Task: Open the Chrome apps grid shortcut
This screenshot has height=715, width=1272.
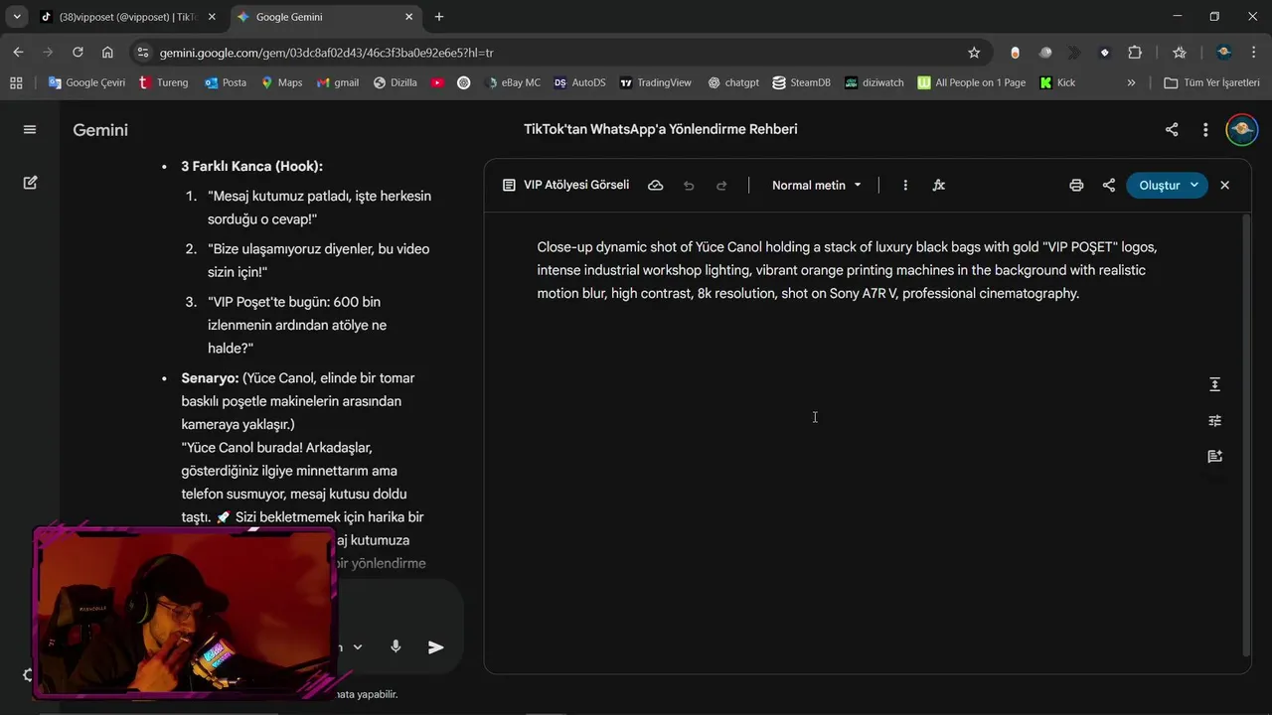Action: click(16, 82)
